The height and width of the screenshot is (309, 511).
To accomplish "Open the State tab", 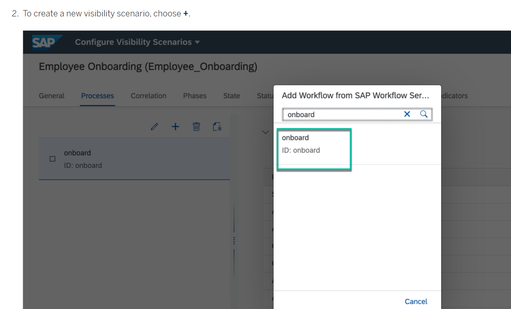I will pyautogui.click(x=232, y=96).
